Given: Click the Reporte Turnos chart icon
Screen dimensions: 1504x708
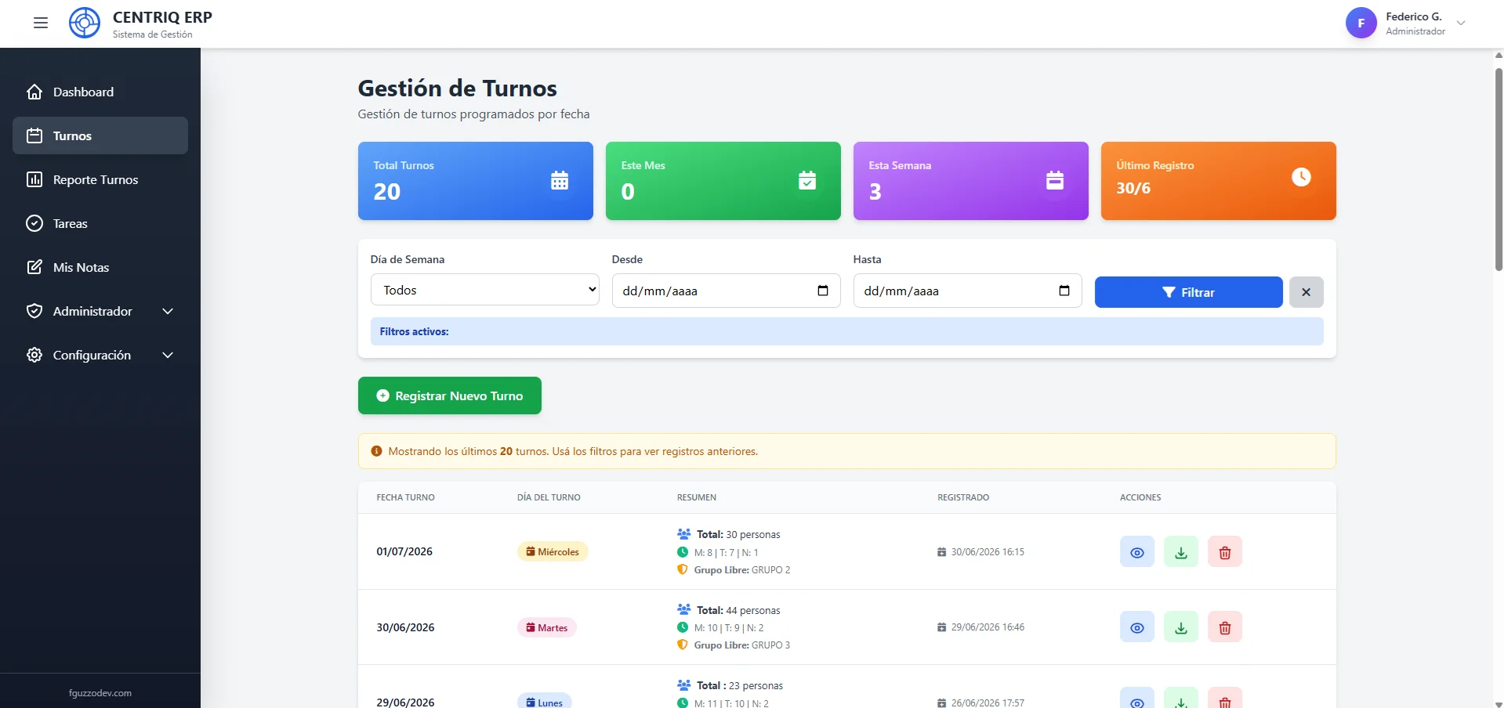Looking at the screenshot, I should (34, 179).
